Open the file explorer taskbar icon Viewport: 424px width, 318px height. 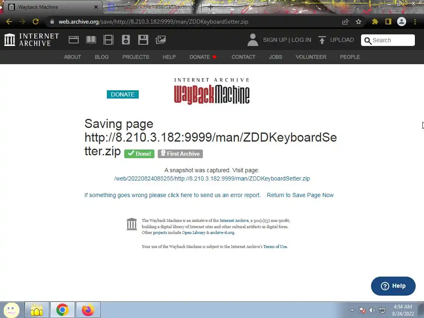(37, 310)
